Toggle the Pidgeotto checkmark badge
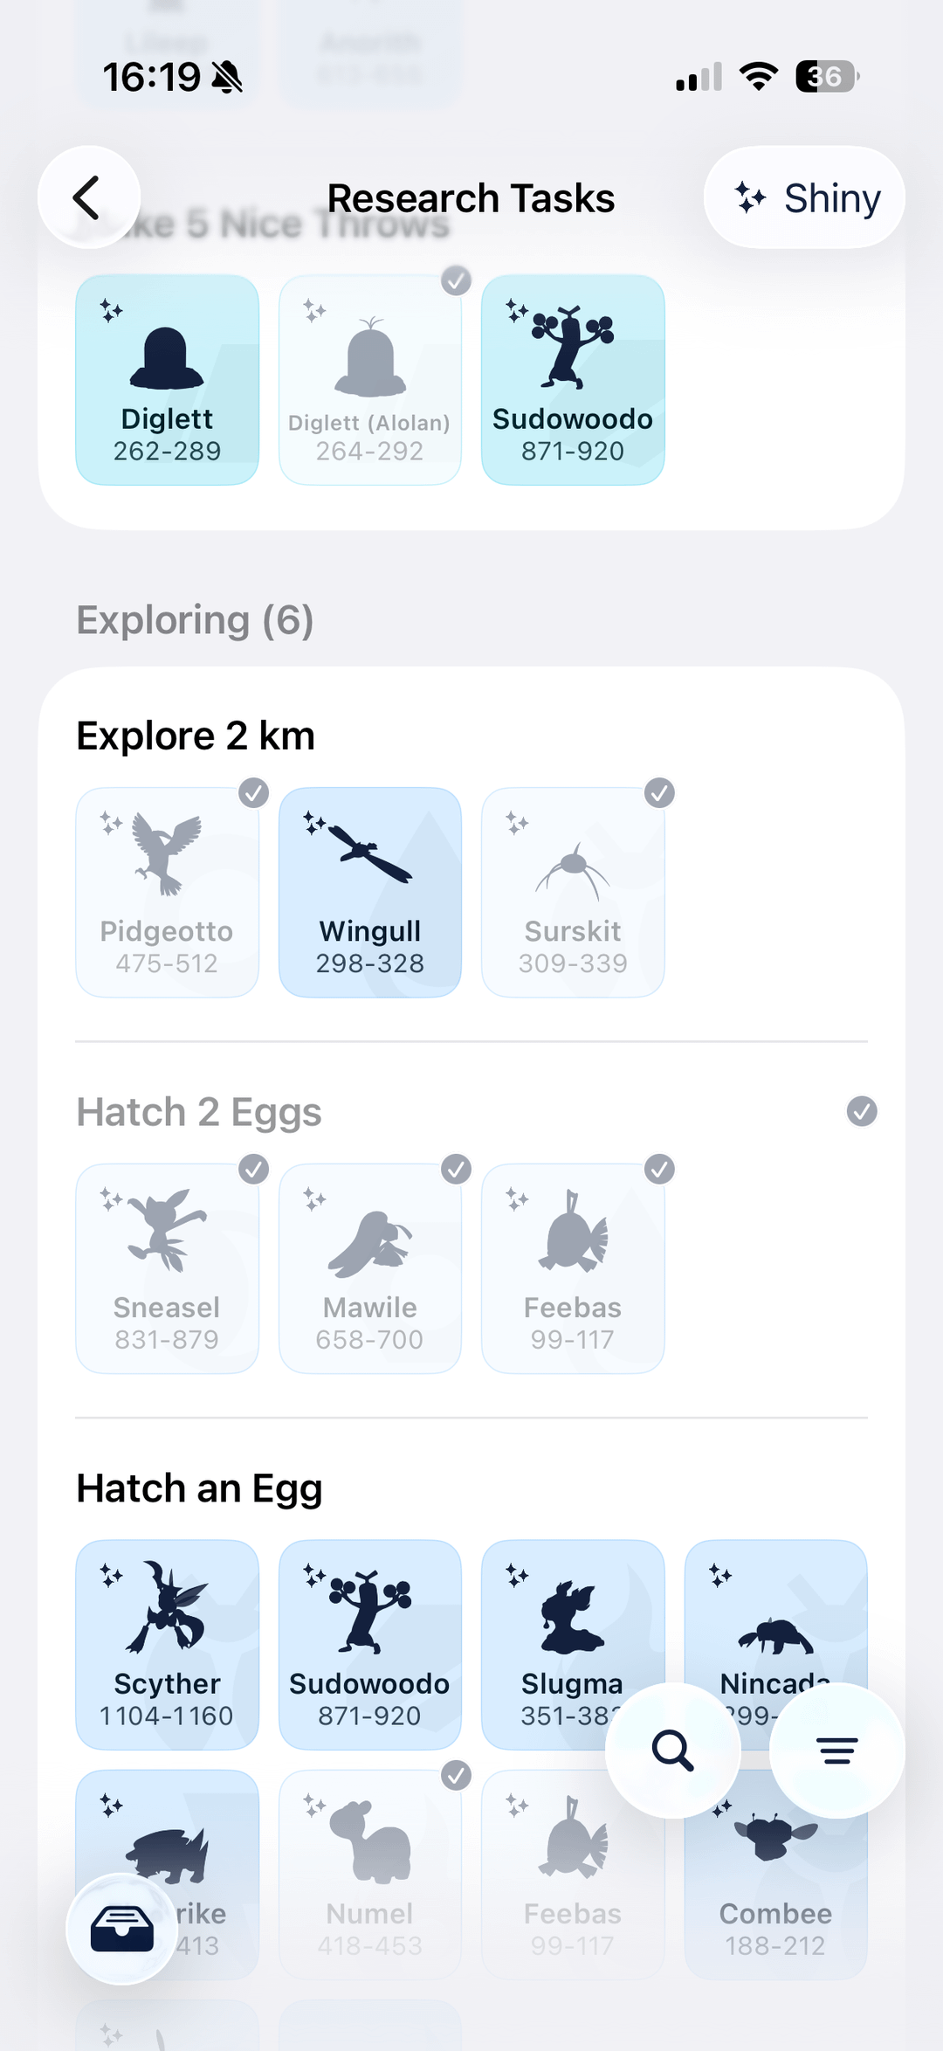 coord(254,793)
